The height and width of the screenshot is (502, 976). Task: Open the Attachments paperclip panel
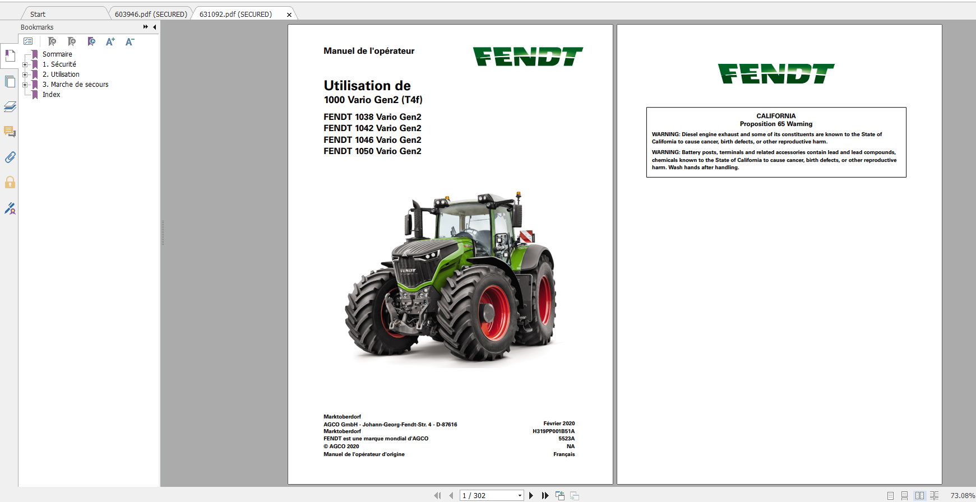coord(10,157)
